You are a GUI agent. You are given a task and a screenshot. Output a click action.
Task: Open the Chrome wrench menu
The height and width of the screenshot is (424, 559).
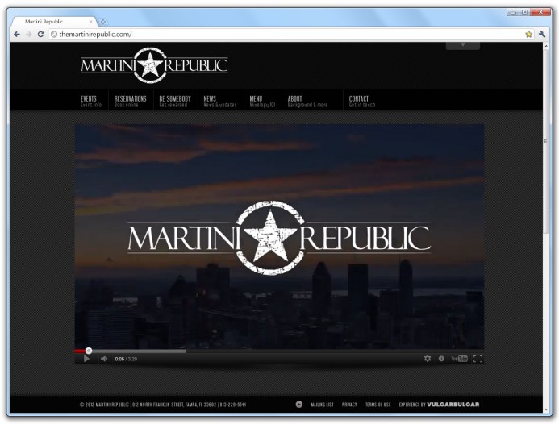click(542, 34)
